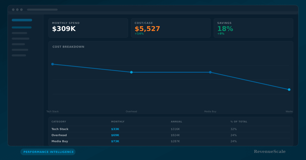Screen dimensions: 306x160
Task: Sort table by Monthly column header
Action: tap(118, 122)
